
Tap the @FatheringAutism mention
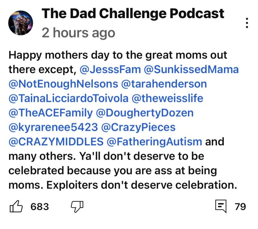154,142
